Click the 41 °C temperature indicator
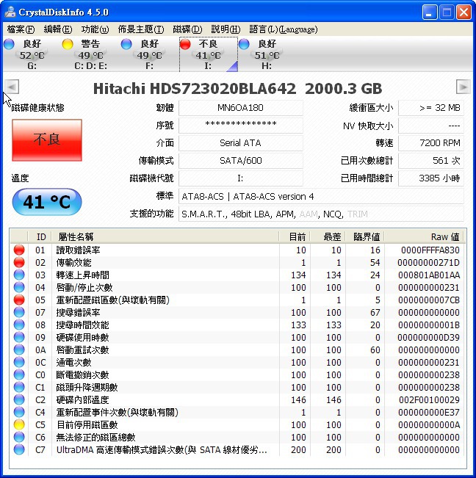This screenshot has width=476, height=478. [47, 201]
